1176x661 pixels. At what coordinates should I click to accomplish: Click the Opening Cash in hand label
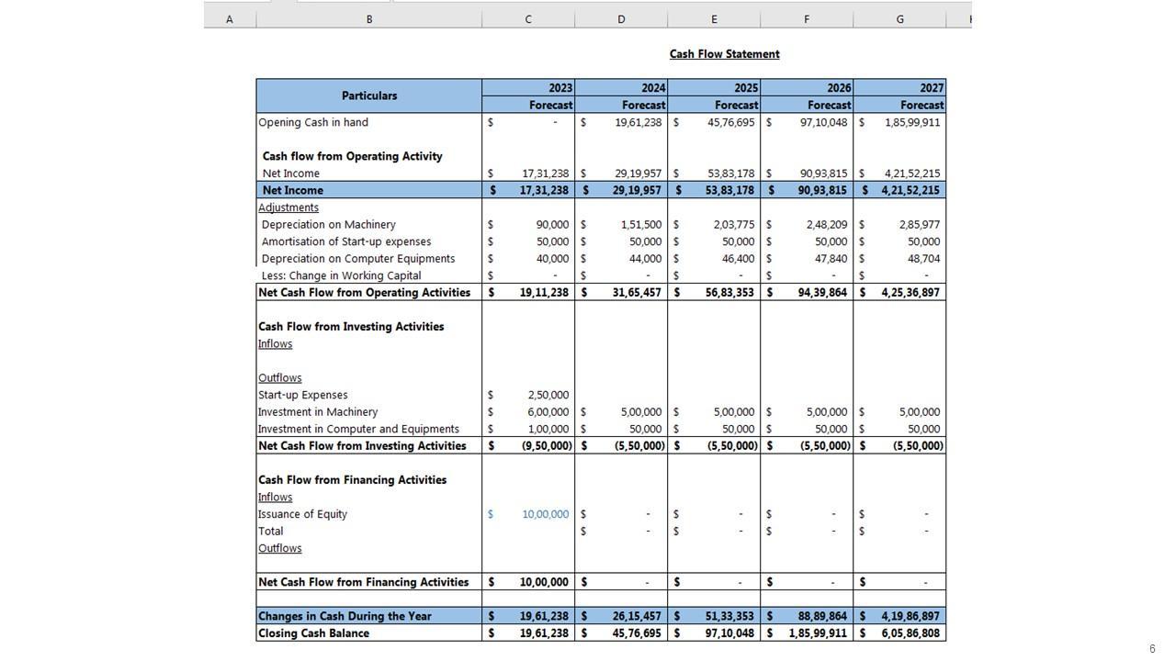pos(313,122)
